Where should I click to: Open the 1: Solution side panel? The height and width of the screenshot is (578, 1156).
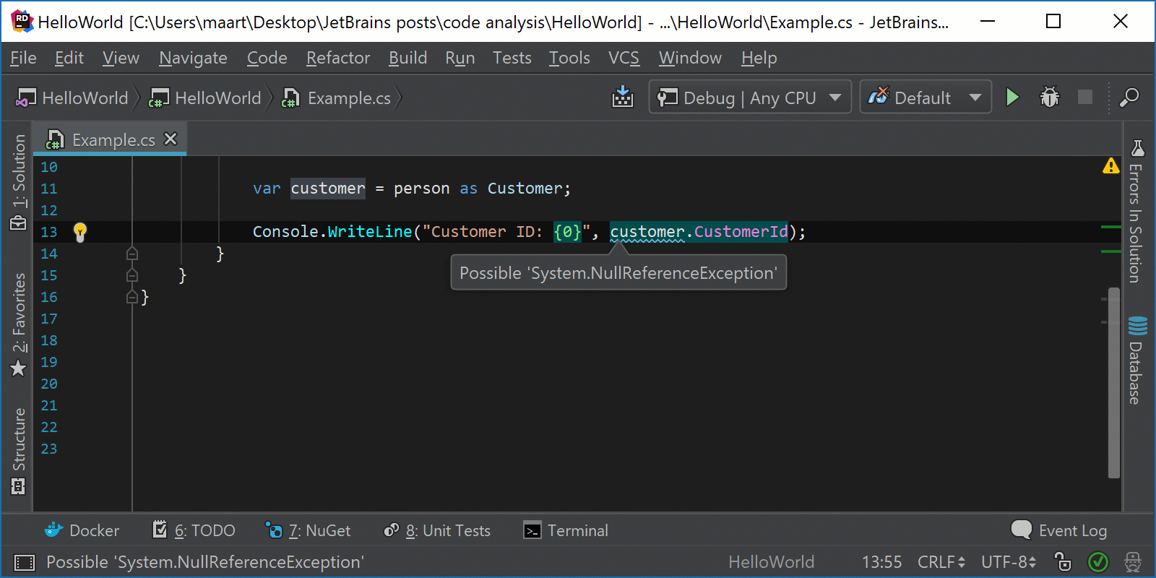[19, 182]
